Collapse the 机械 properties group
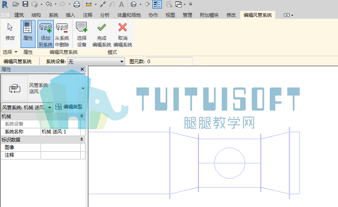This screenshot has height=207, width=338. point(82,116)
